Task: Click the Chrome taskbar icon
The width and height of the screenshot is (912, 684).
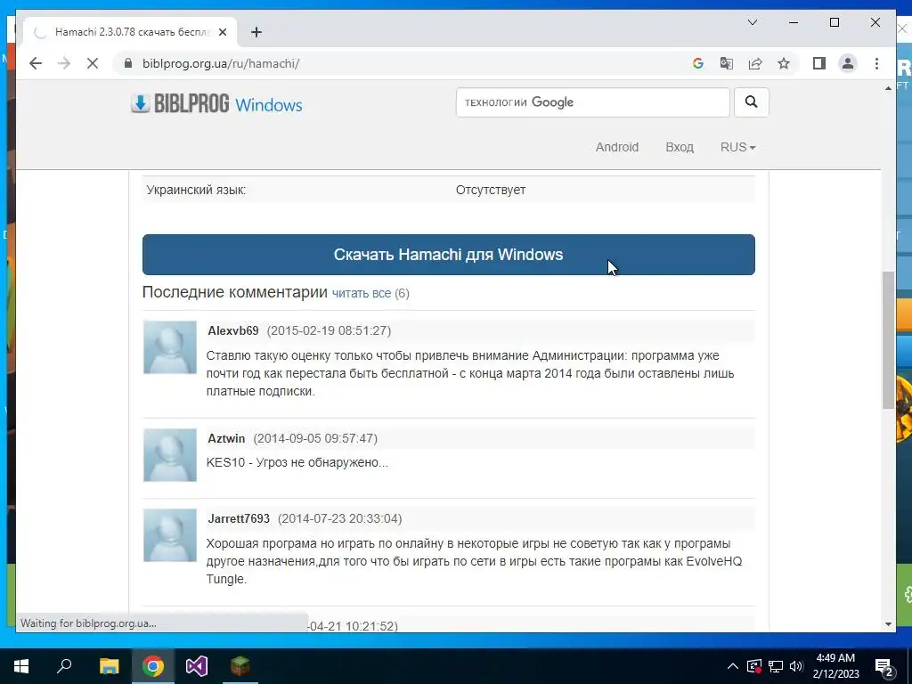Action: (153, 666)
